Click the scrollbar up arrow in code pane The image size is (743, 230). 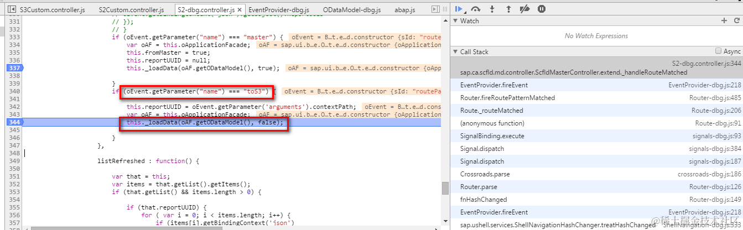coord(445,20)
